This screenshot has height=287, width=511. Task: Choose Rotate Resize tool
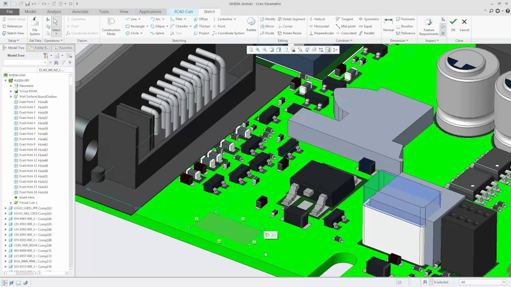[x=289, y=33]
